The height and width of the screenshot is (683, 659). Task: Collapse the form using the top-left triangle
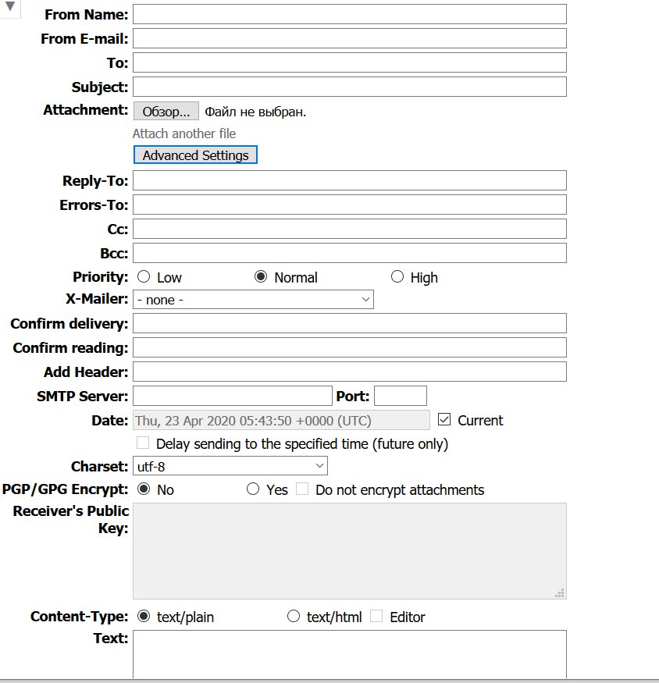point(10,7)
